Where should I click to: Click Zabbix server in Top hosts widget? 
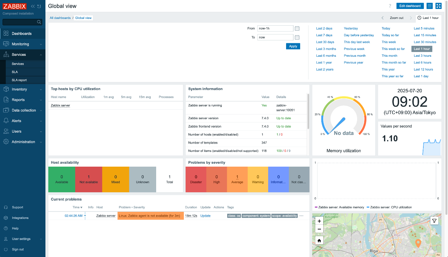(x=60, y=105)
